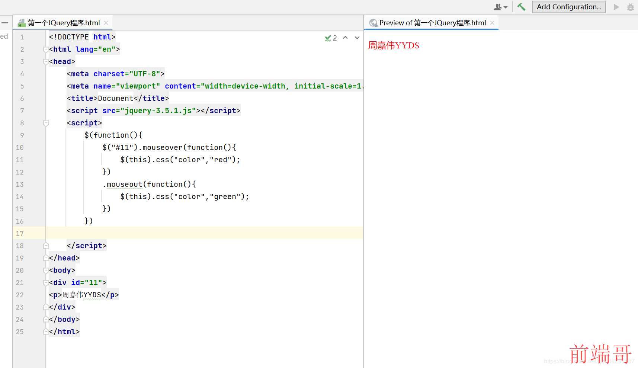Close the 第一个JQuery程序.html editor tab
This screenshot has height=368, width=638.
(106, 23)
